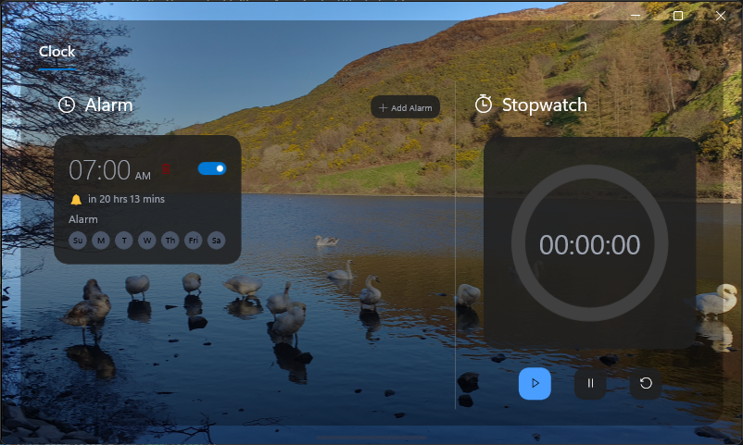Toggle Tuesday (T) for the alarm
743x445 pixels.
[124, 241]
